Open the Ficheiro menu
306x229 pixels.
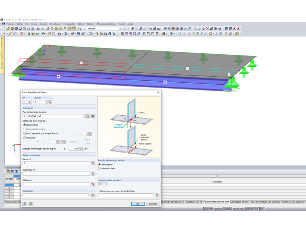tap(10, 24)
